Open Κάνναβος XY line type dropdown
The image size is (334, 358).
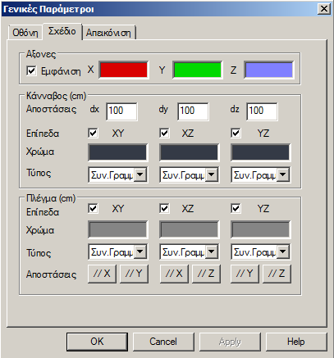pos(140,174)
